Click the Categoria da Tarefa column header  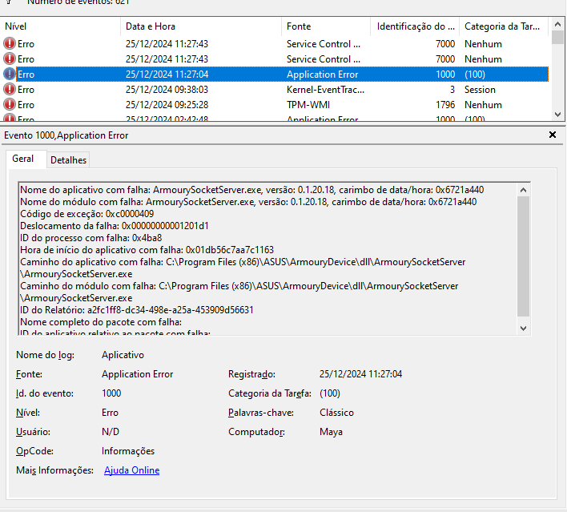[x=501, y=26]
